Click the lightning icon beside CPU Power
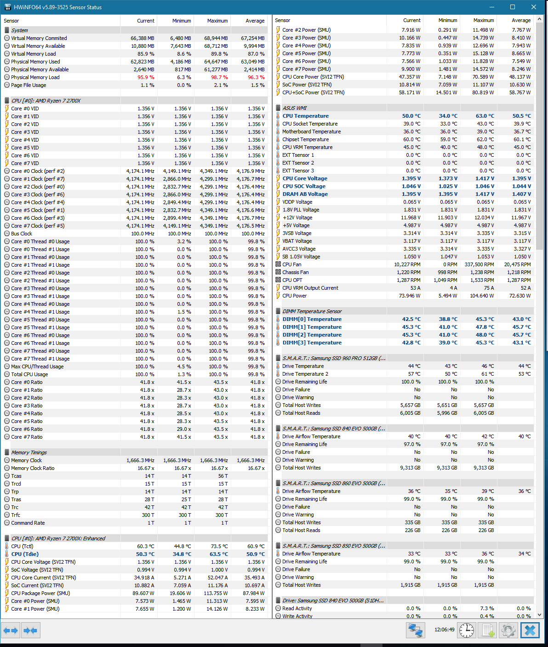The height and width of the screenshot is (647, 548). [278, 296]
